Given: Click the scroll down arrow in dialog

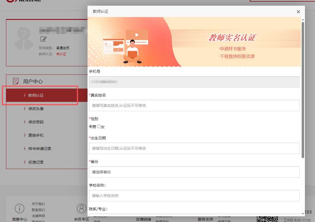Looking at the screenshot, I should 303,214.
